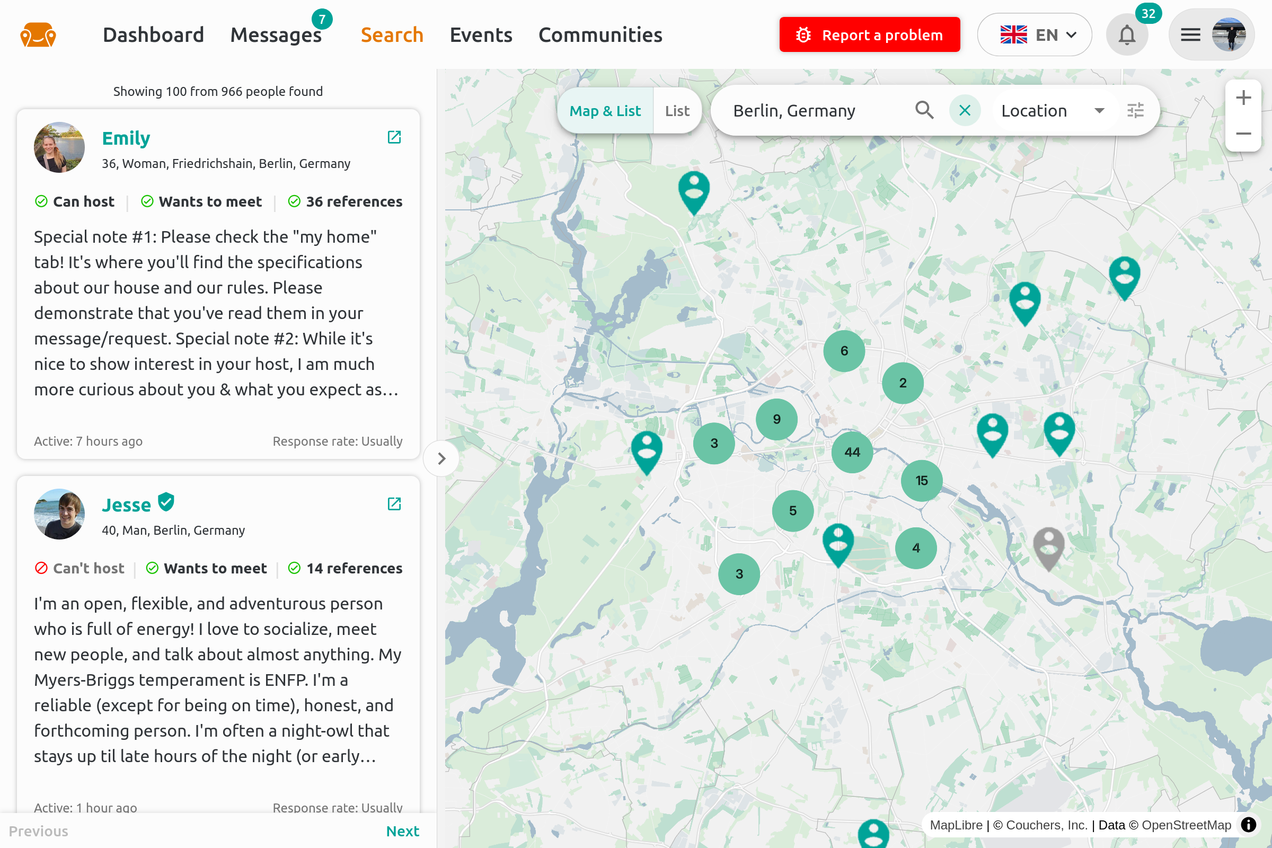Go to the Search tab
The image size is (1272, 848).
pyautogui.click(x=392, y=35)
